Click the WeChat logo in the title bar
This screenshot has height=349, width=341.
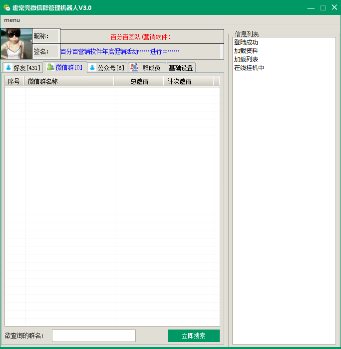[x=7, y=7]
